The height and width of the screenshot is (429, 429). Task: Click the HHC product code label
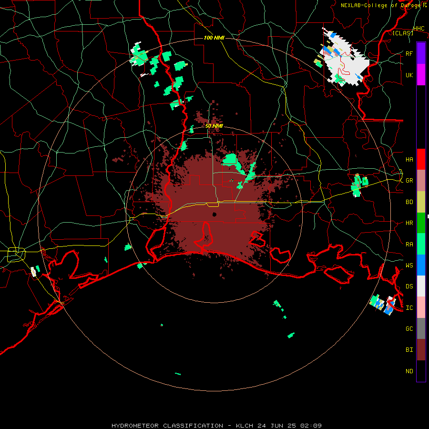coord(419,28)
